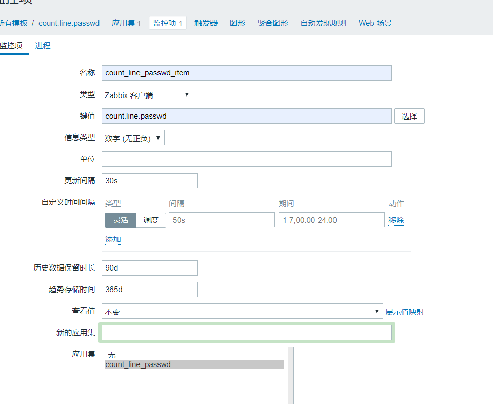Go to the 触发器 tab
Image resolution: width=493 pixels, height=404 pixels.
tap(206, 23)
